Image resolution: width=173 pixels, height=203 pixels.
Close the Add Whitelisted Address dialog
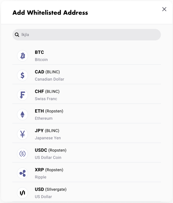click(164, 9)
